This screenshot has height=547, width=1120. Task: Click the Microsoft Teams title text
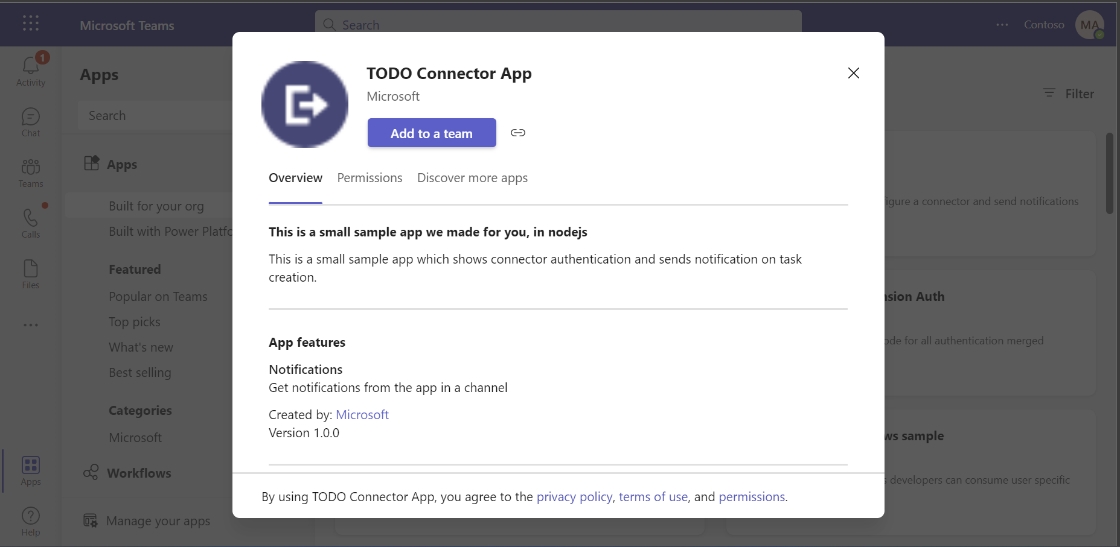coord(127,25)
